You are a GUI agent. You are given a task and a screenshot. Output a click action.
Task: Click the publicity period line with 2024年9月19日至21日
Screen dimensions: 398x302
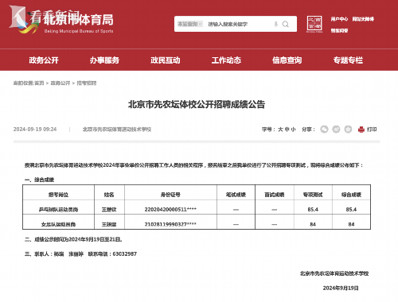[73, 239]
